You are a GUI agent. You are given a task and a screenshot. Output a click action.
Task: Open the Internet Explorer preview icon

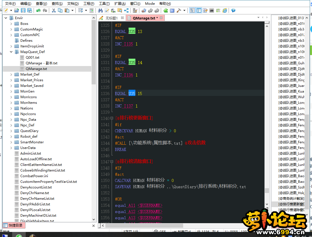tap(225, 10)
